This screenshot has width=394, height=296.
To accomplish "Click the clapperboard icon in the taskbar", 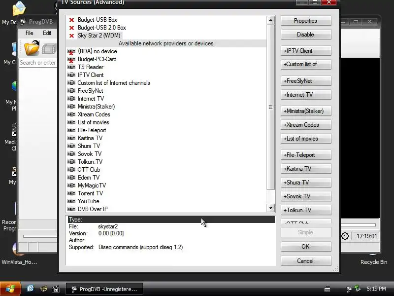I will click(56, 289).
